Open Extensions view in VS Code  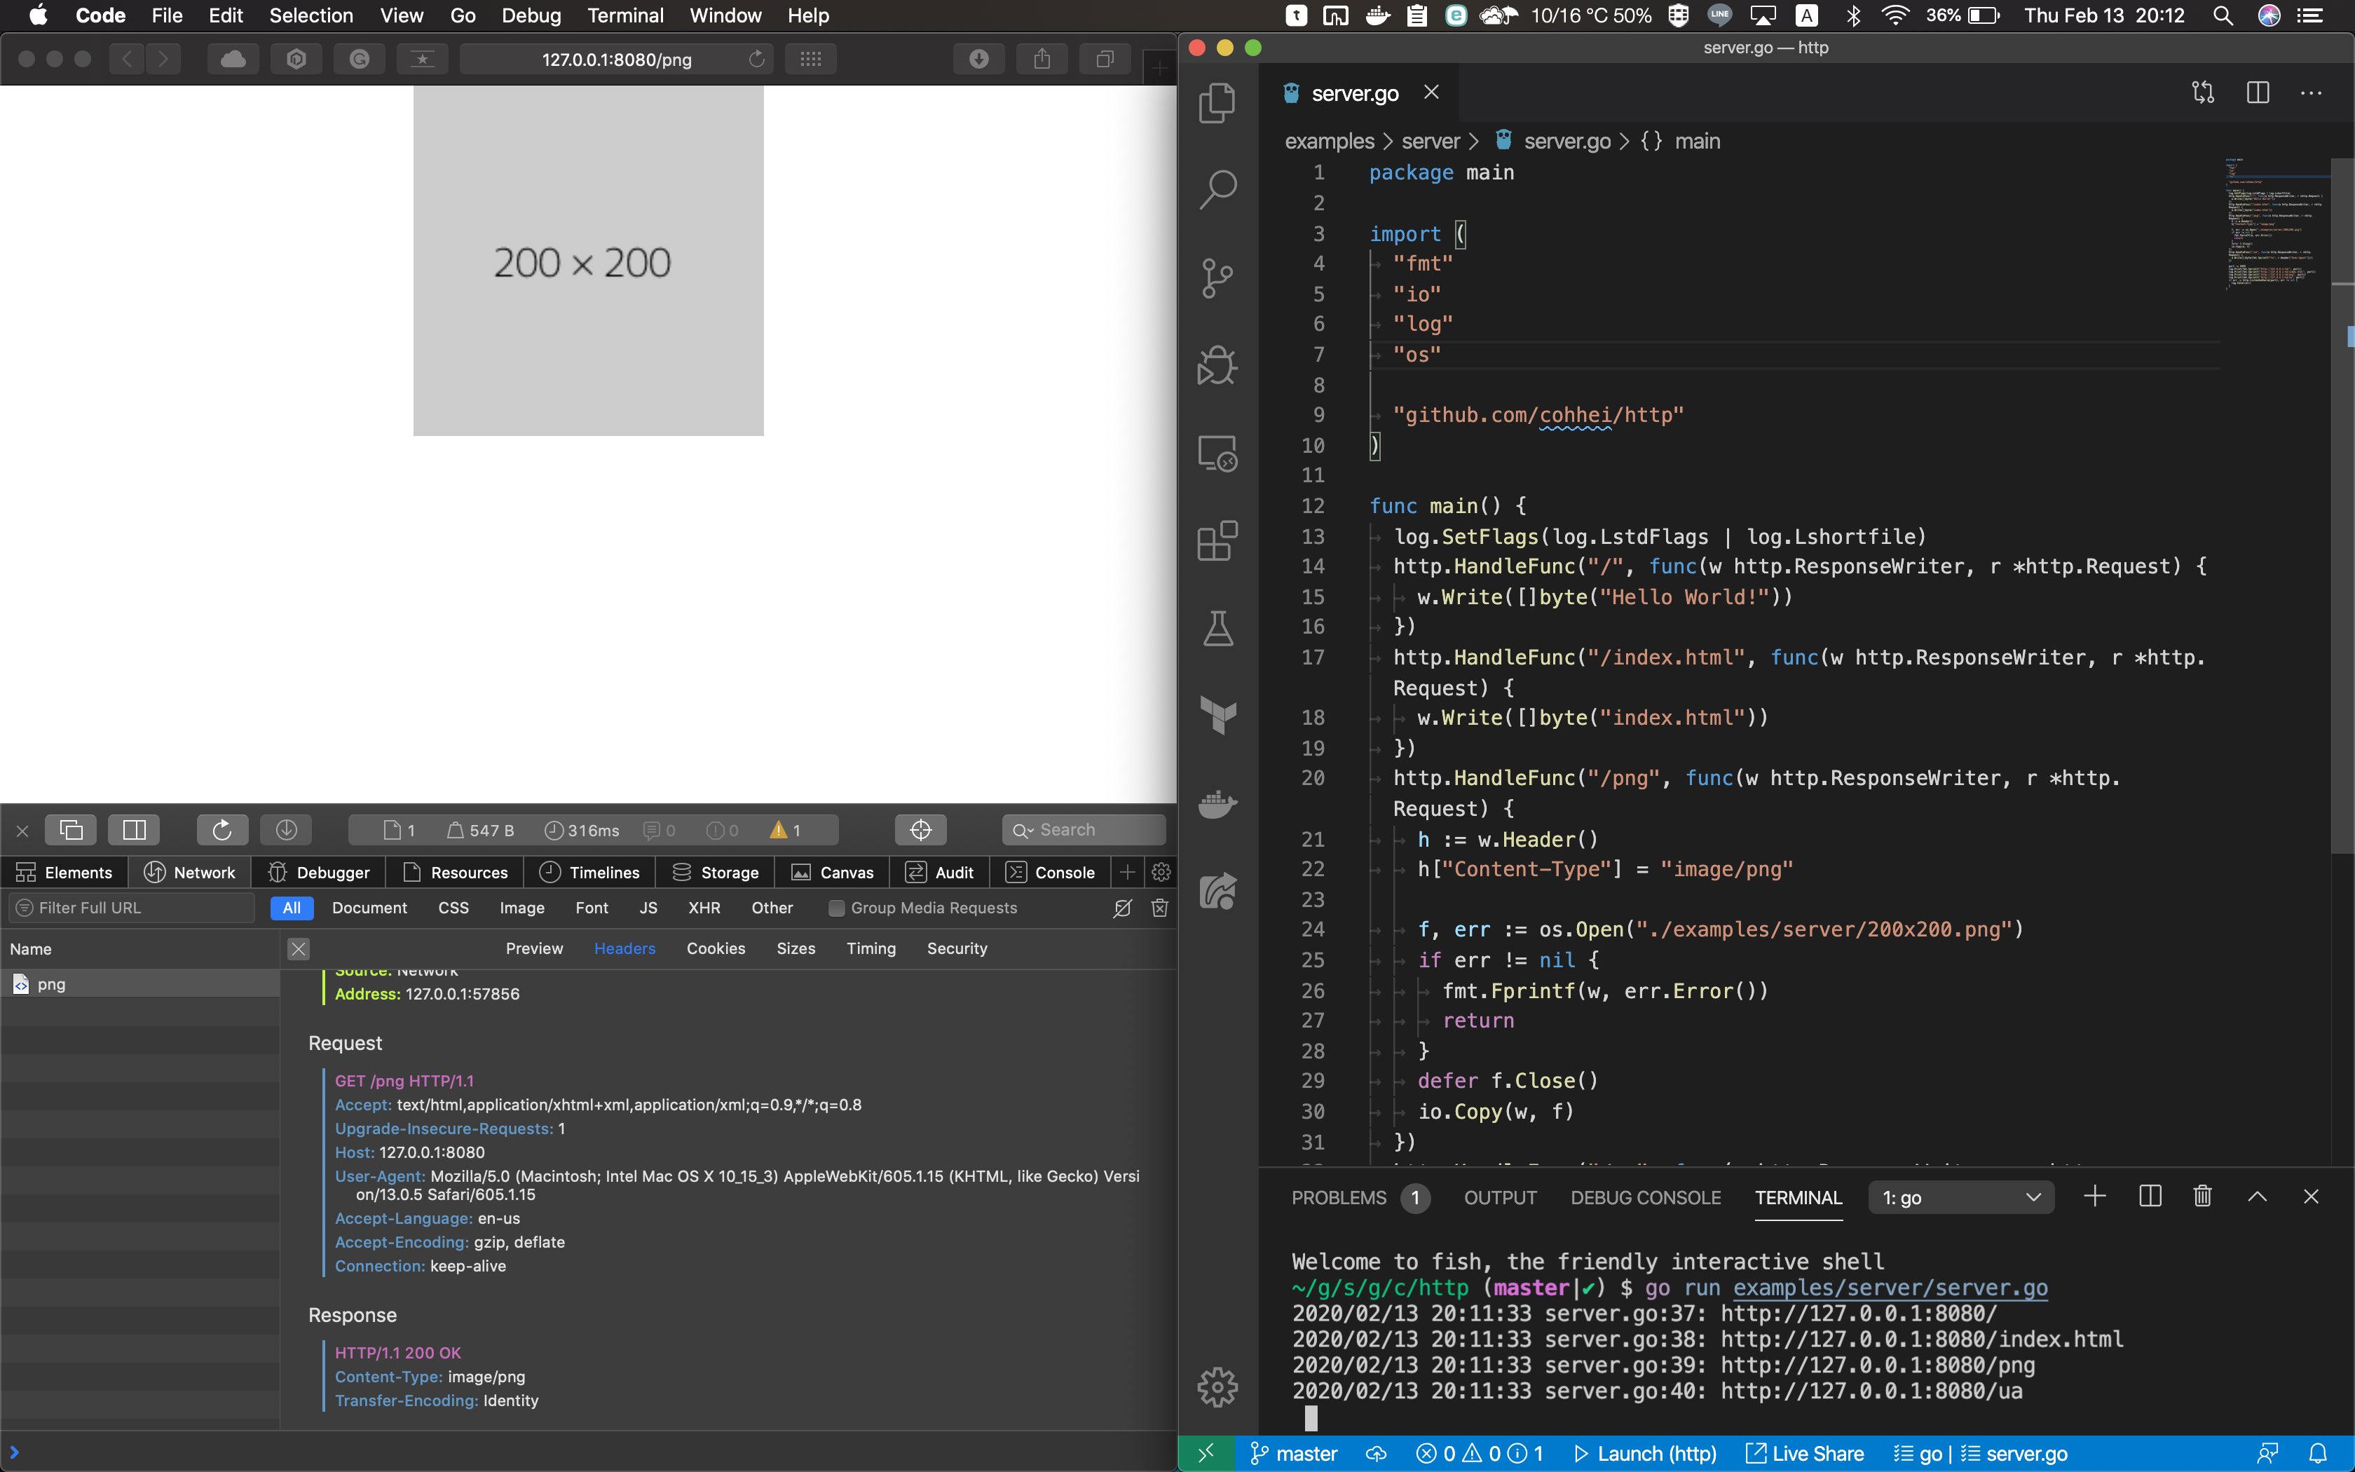click(1217, 540)
